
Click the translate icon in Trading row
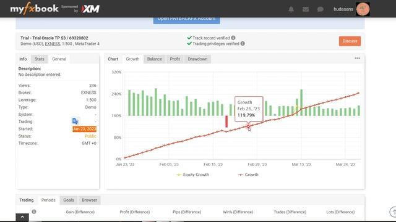tap(75, 121)
